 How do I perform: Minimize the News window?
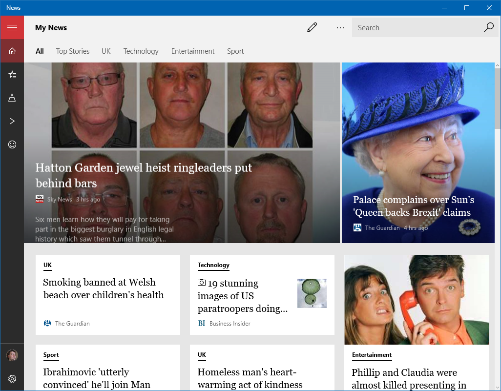click(444, 8)
